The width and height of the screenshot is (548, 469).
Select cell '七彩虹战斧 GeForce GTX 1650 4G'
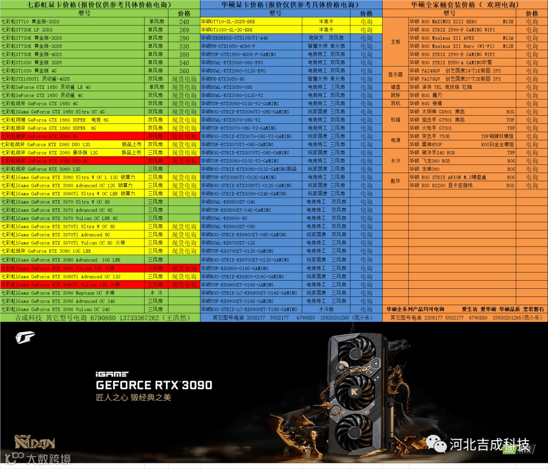pyautogui.click(x=73, y=104)
